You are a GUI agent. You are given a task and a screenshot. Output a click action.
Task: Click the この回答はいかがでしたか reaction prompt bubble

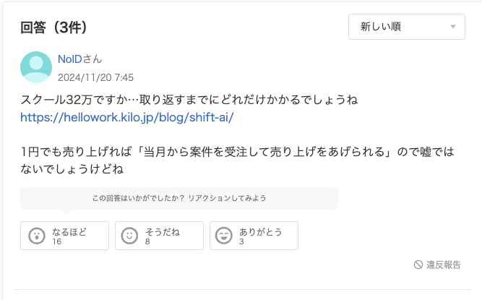pos(179,198)
